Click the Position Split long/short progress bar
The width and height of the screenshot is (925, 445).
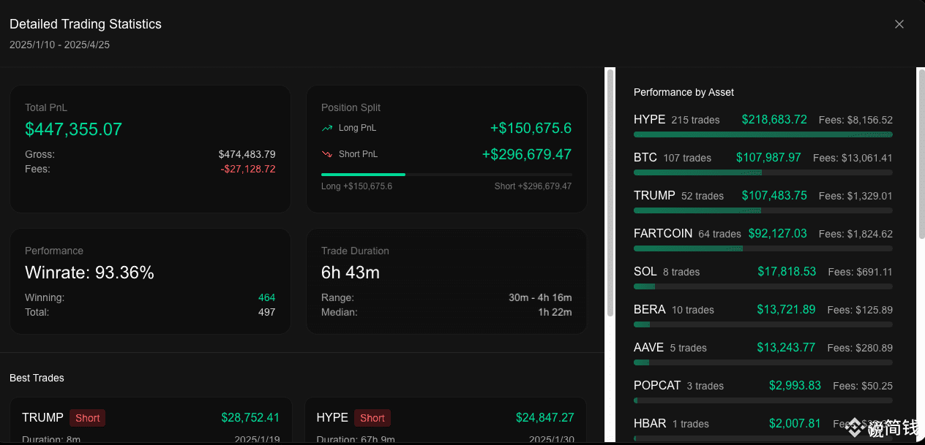click(x=446, y=175)
